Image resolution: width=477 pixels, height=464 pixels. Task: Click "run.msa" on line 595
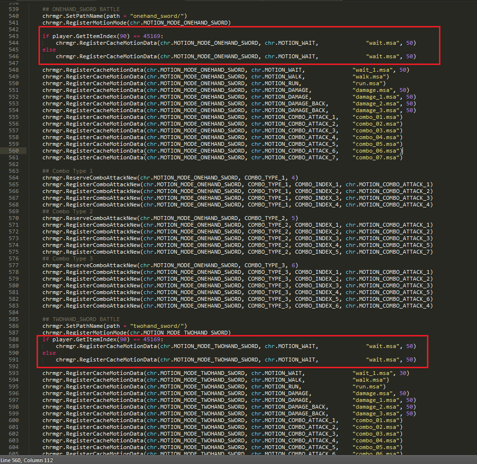pyautogui.click(x=368, y=387)
